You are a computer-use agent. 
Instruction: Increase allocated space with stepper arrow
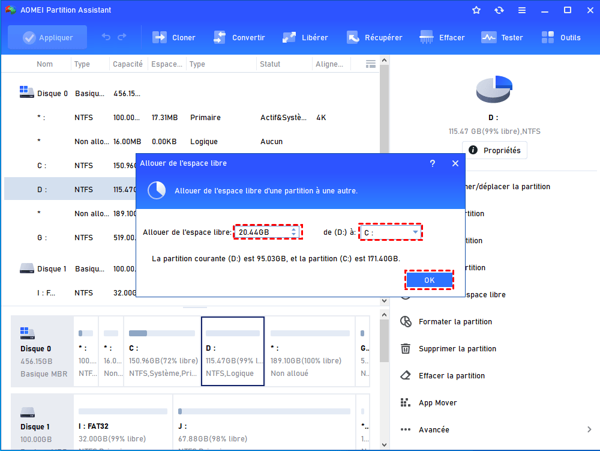click(293, 229)
